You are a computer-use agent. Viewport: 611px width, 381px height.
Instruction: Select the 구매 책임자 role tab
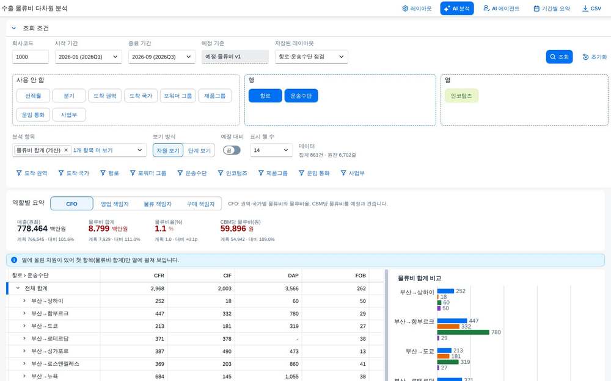[200, 204]
